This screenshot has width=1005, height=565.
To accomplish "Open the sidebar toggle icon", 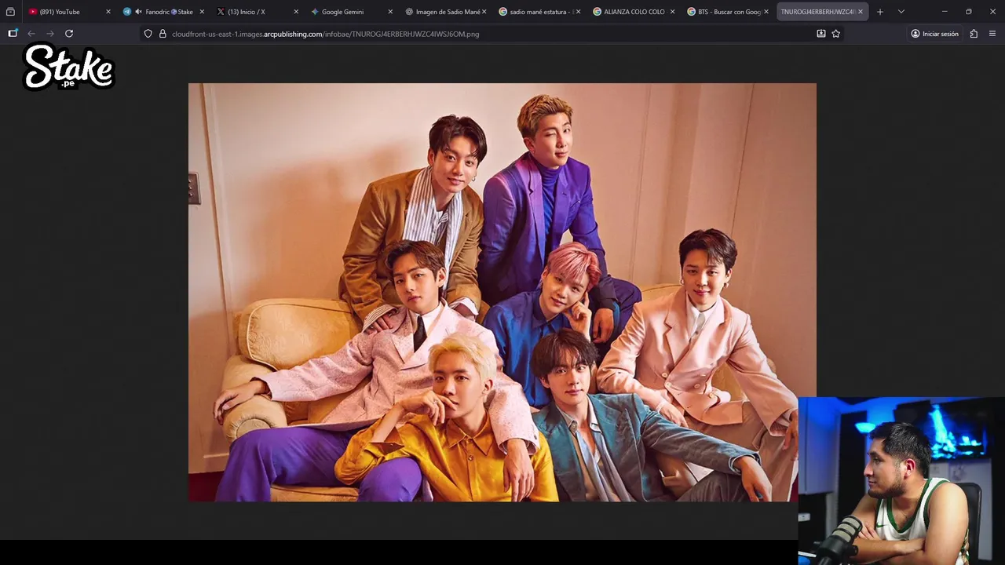I will 13,34.
